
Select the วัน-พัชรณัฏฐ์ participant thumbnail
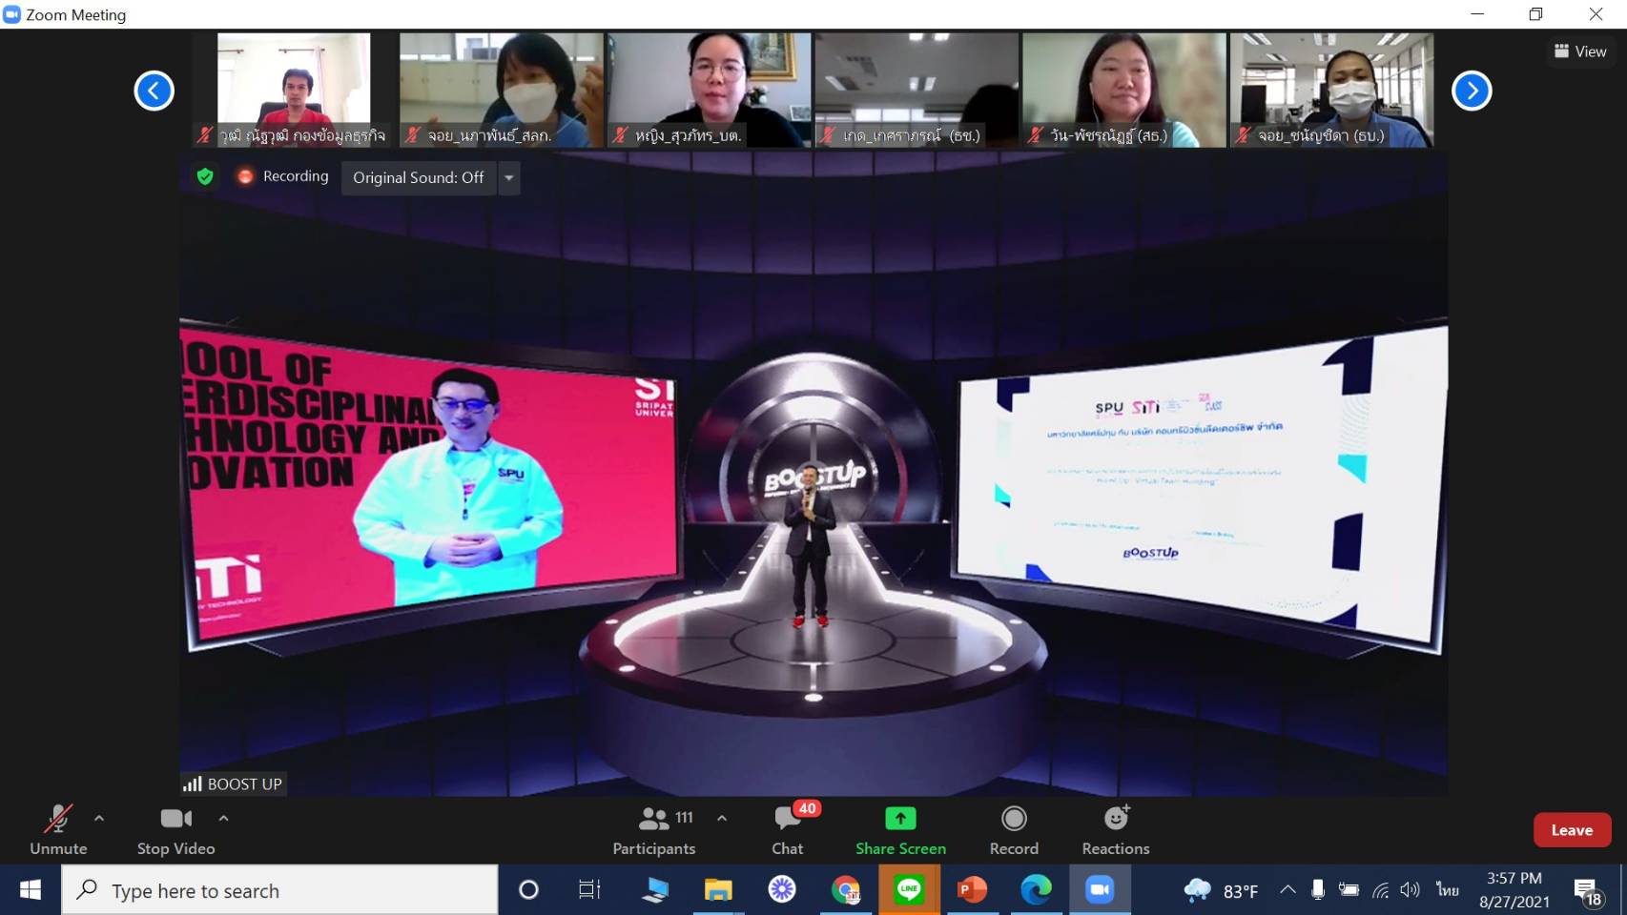coord(1124,90)
